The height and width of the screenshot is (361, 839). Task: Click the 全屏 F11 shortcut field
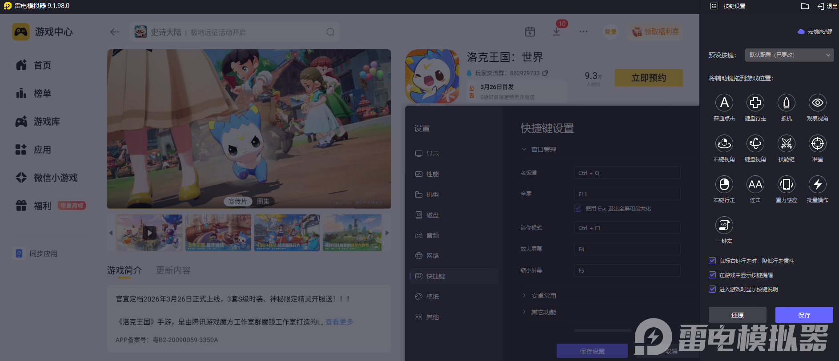tap(627, 194)
